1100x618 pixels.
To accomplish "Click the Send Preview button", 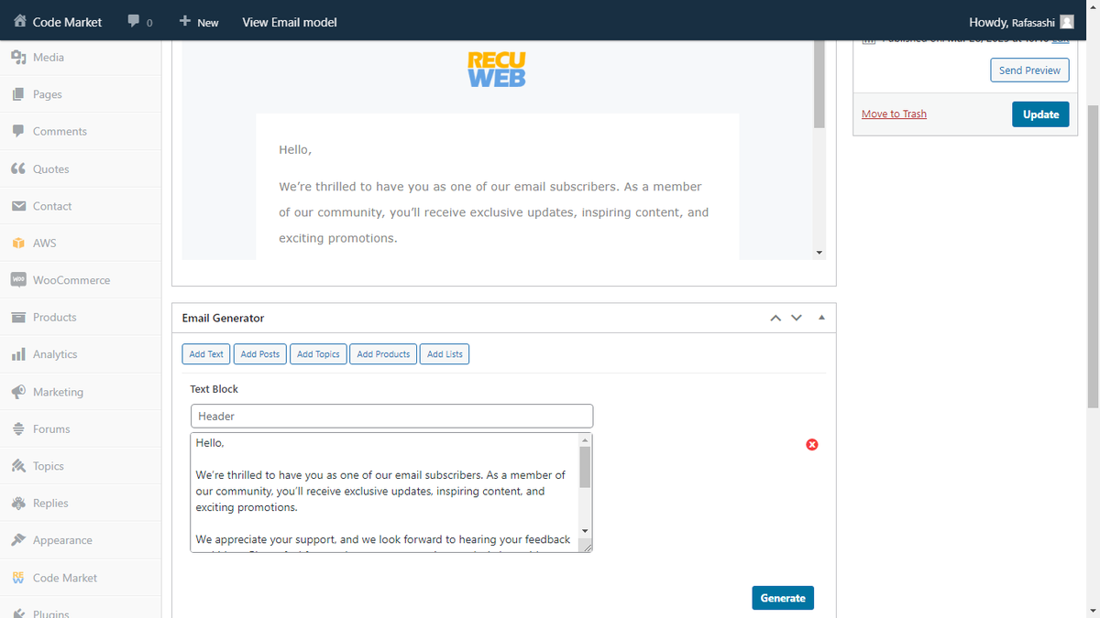I will (x=1029, y=70).
